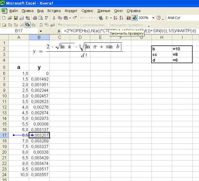The width and height of the screenshot is (199, 181).
Task: Open the Данные menu
Action: [104, 11]
